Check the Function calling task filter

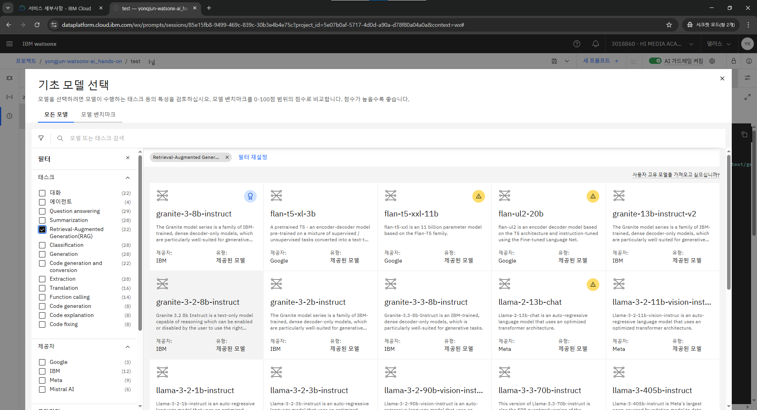(42, 297)
